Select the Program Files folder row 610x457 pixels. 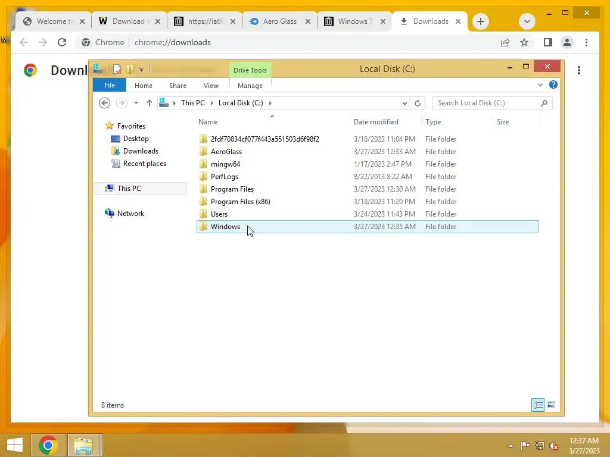click(367, 189)
